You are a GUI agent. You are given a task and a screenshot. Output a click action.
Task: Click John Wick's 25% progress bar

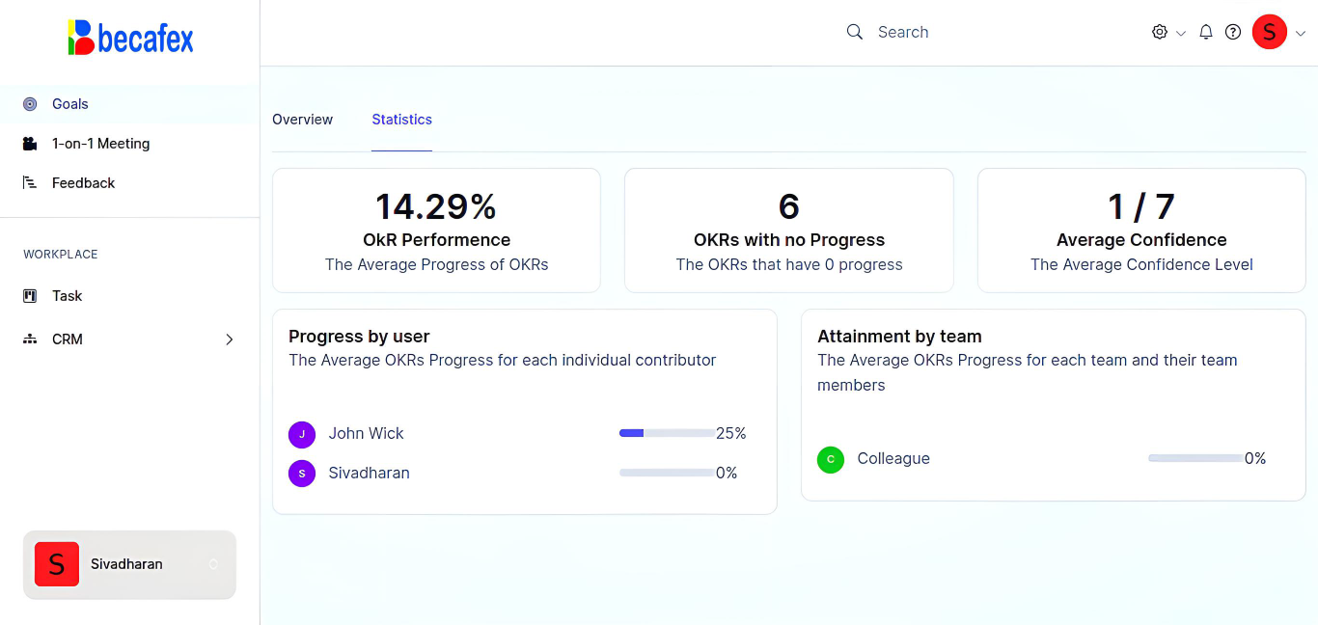click(667, 434)
